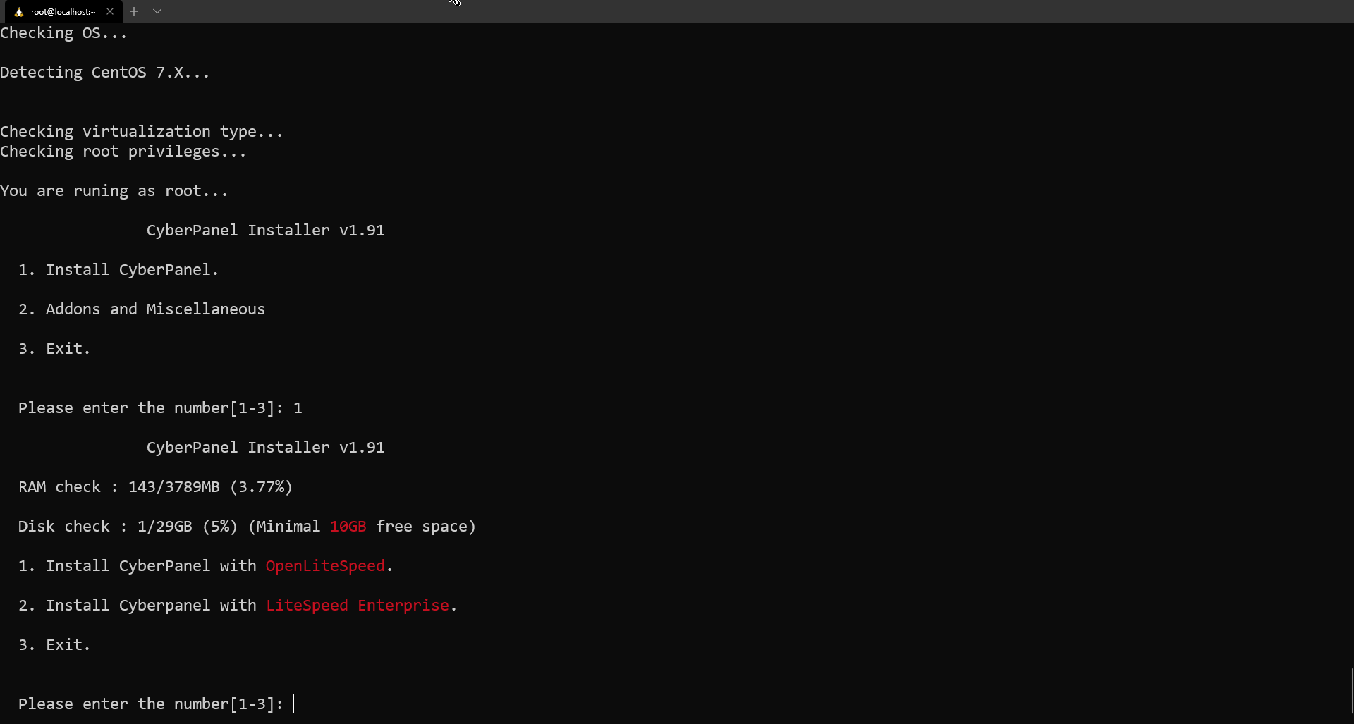Click the Detecting CentOS 7.X line
The height and width of the screenshot is (724, 1354).
[104, 72]
